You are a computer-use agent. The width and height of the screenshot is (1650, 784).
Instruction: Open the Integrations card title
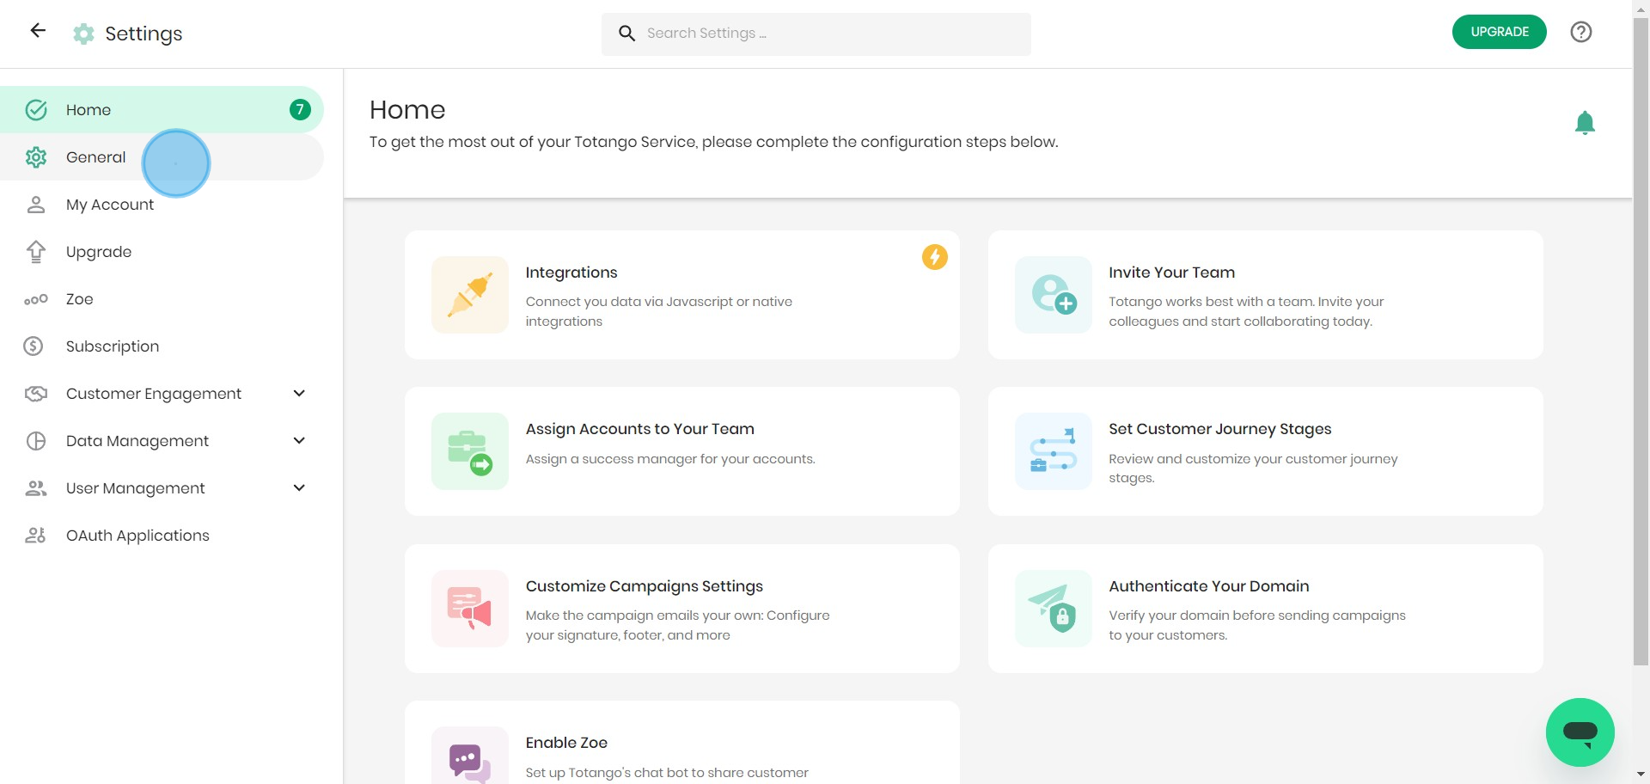pyautogui.click(x=571, y=273)
